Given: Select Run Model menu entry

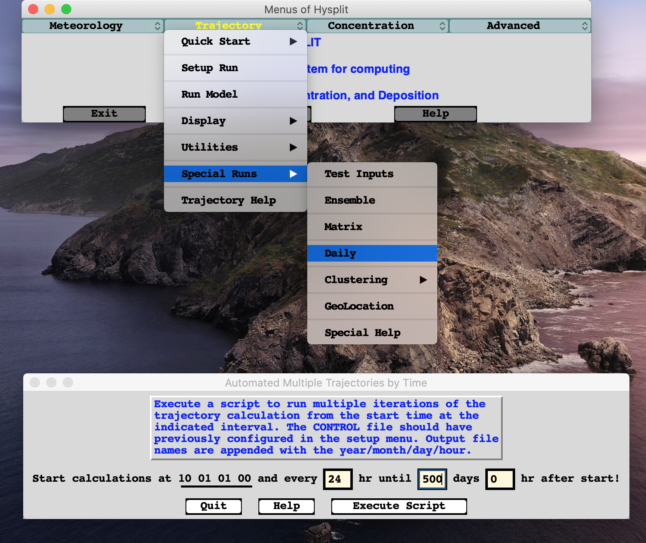Looking at the screenshot, I should pos(236,94).
